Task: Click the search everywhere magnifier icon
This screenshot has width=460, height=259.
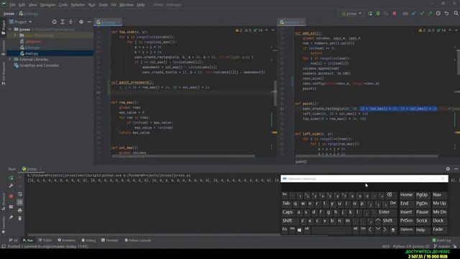Action: pyautogui.click(x=456, y=14)
